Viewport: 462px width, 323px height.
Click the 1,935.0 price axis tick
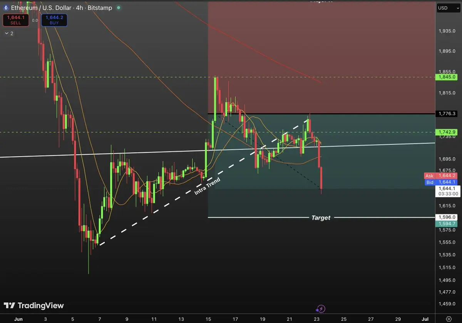point(447,31)
